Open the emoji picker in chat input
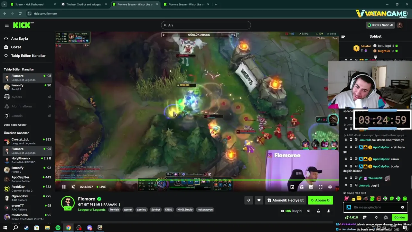 coord(403,207)
